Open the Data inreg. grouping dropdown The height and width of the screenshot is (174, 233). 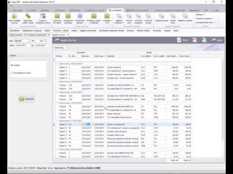67,48
